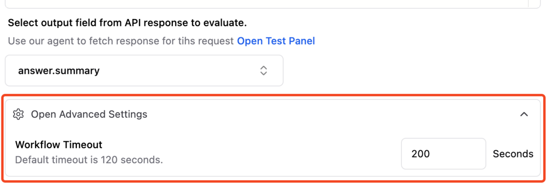Open Test Panel via the blue link
Screen dimensions: 548x187
tap(276, 41)
